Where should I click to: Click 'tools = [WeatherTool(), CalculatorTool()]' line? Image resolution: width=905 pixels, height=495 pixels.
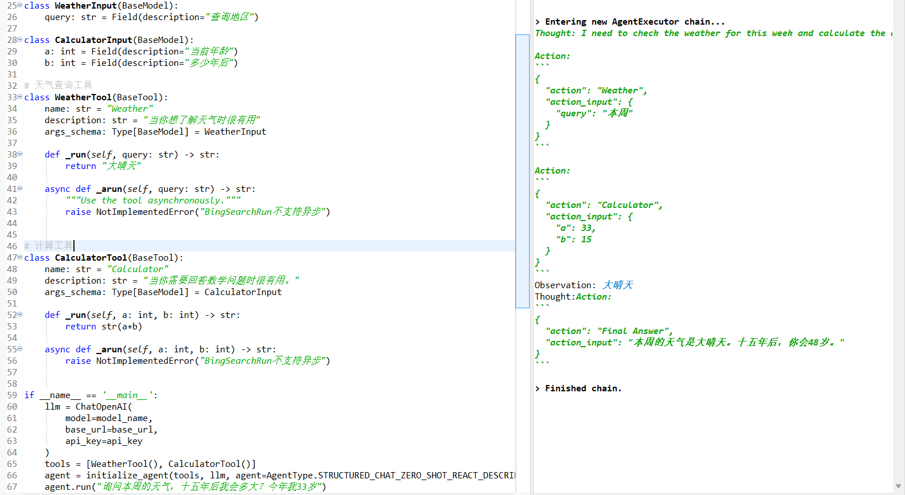[x=150, y=464]
